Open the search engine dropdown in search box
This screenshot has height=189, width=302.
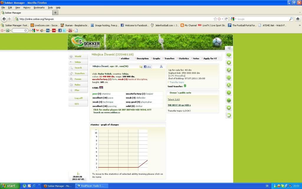[x=234, y=19]
